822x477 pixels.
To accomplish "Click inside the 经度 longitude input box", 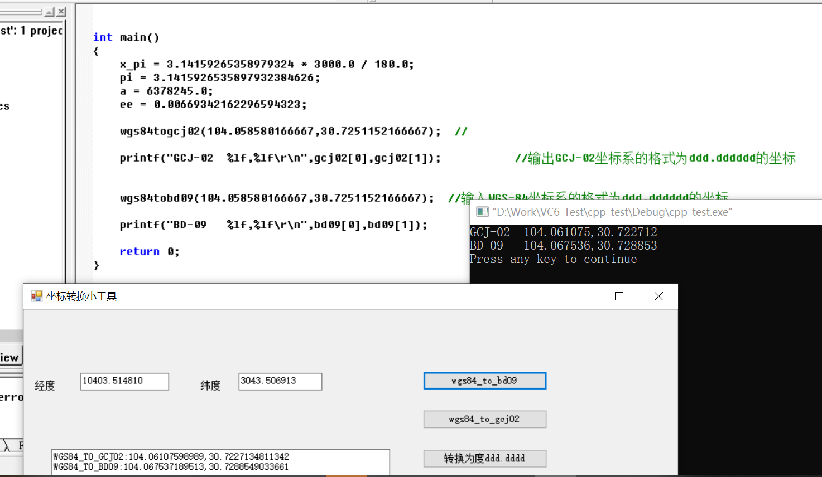I will coord(124,381).
